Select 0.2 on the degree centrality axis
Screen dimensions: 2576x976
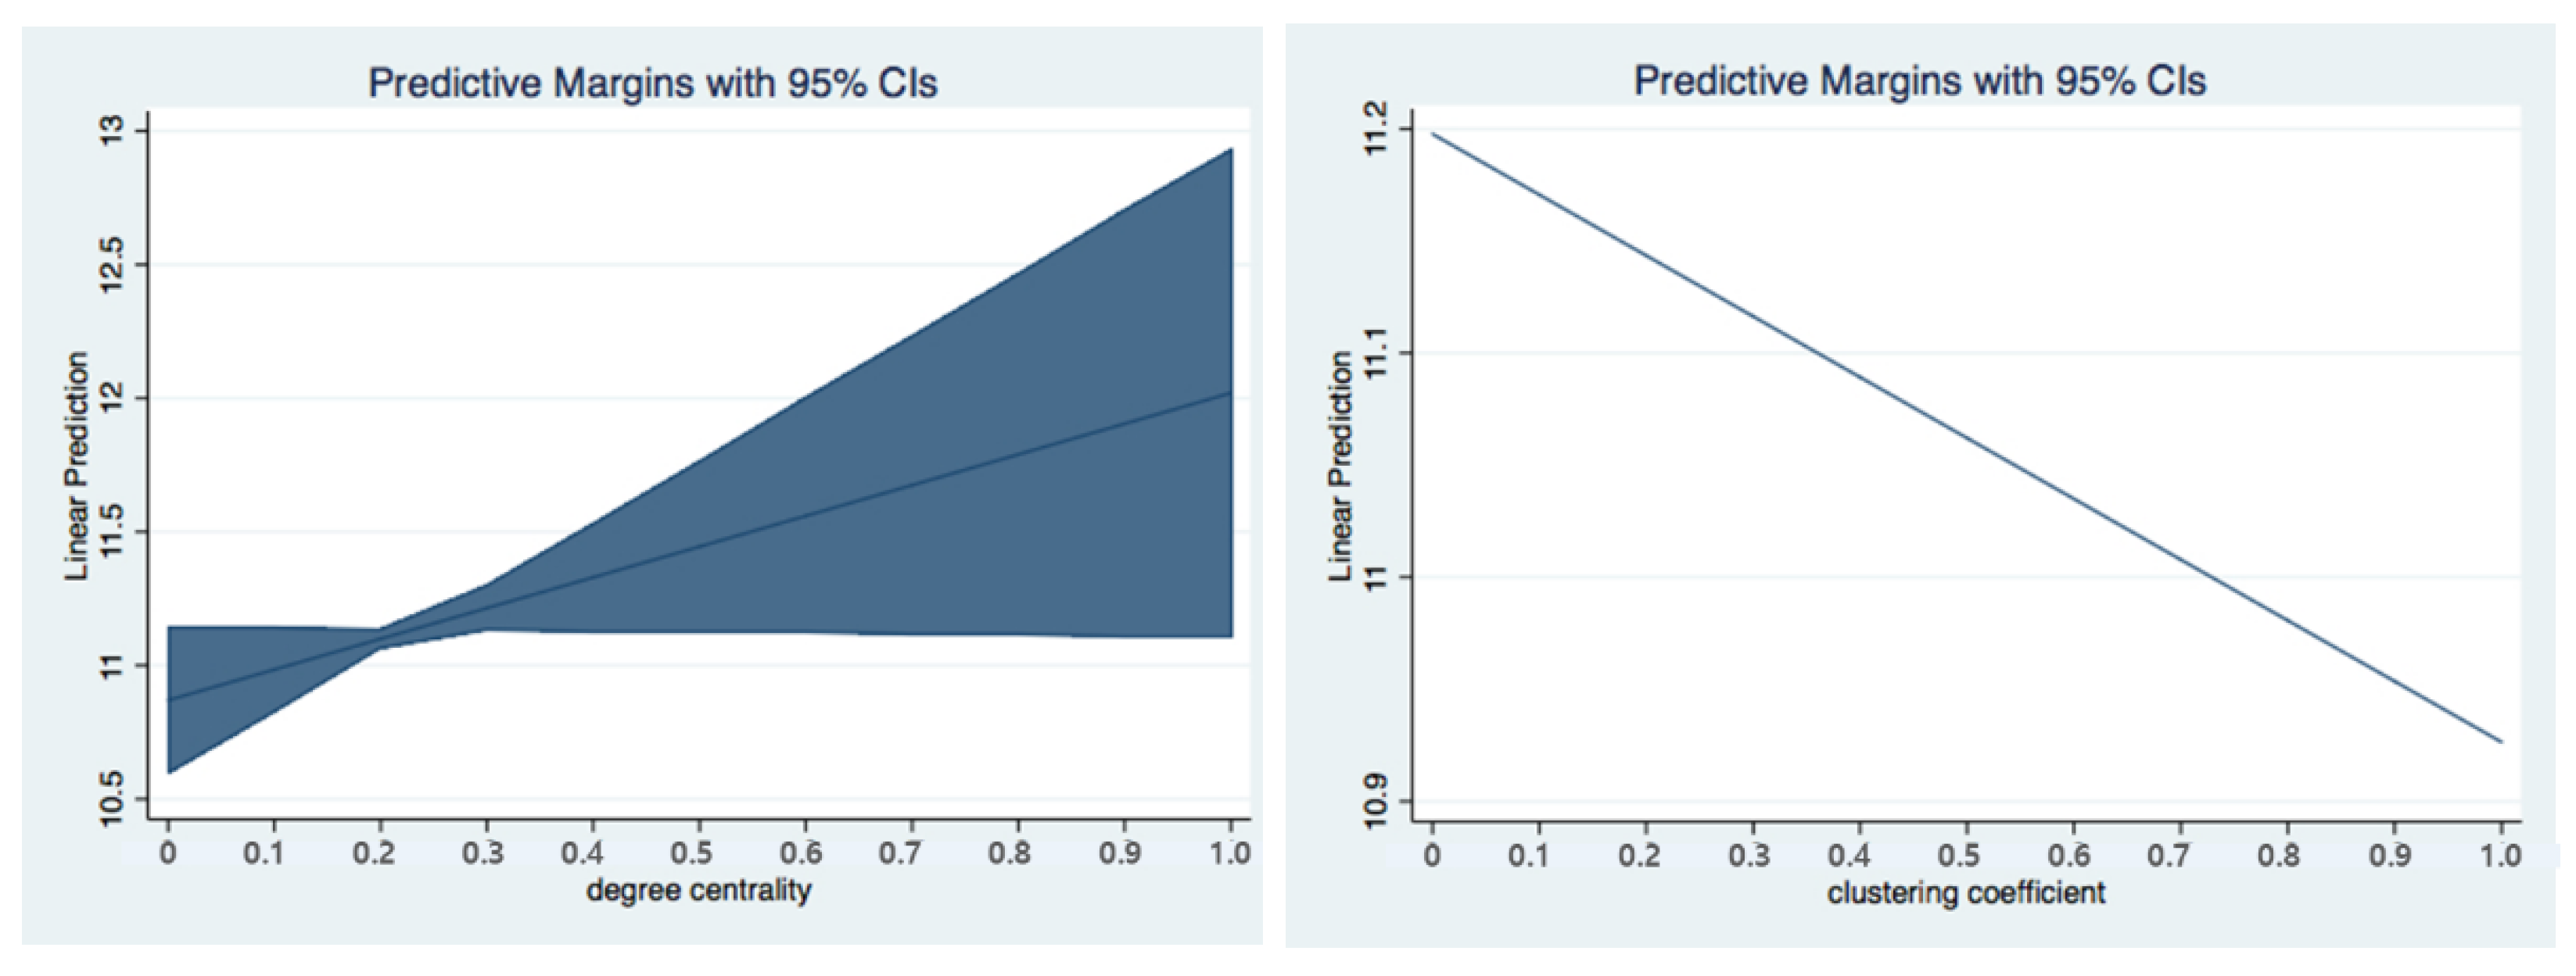(x=374, y=852)
